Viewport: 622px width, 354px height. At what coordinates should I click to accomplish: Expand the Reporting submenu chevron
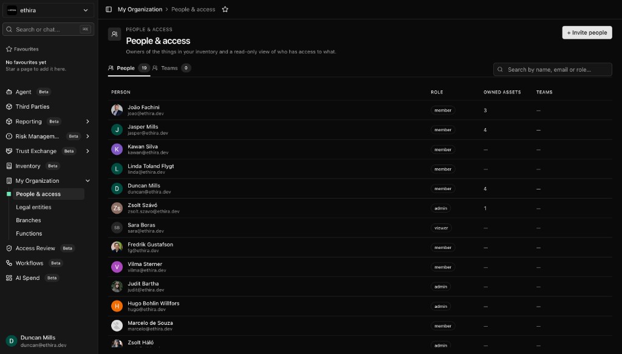pos(87,121)
